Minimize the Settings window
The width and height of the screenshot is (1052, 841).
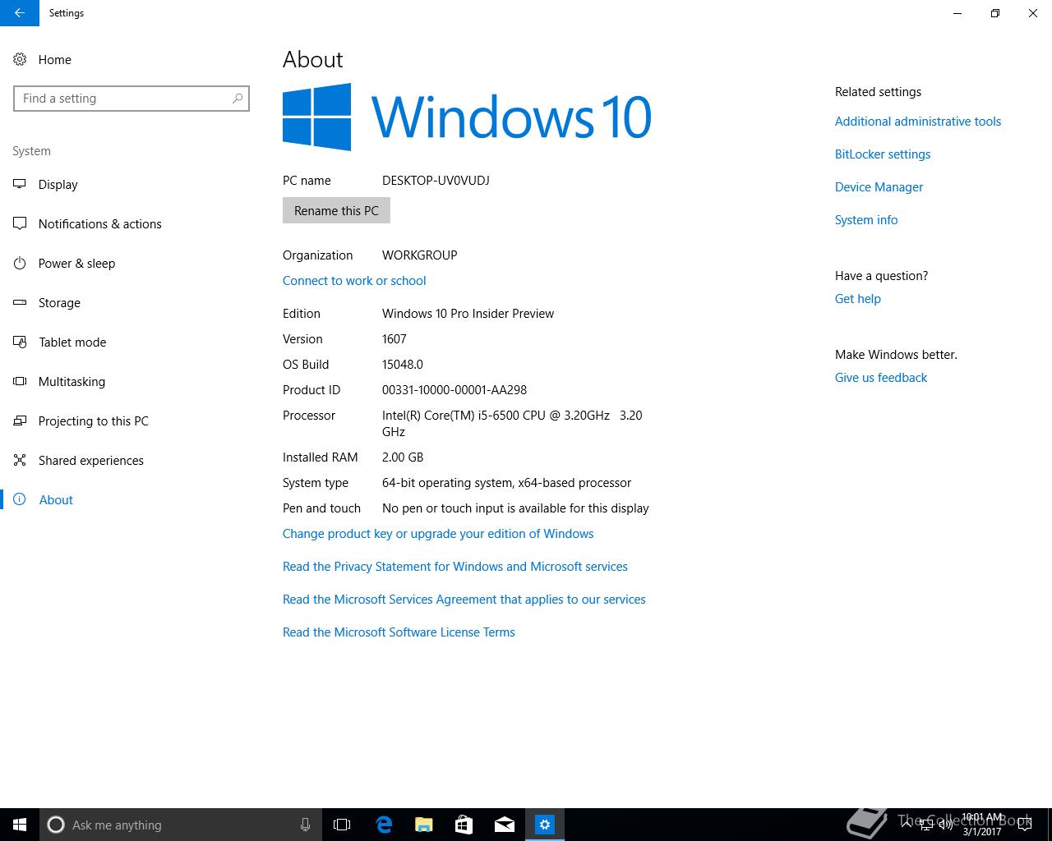click(x=957, y=13)
